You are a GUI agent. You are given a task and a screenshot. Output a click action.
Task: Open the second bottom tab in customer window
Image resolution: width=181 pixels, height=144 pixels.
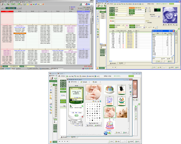tap(121, 63)
